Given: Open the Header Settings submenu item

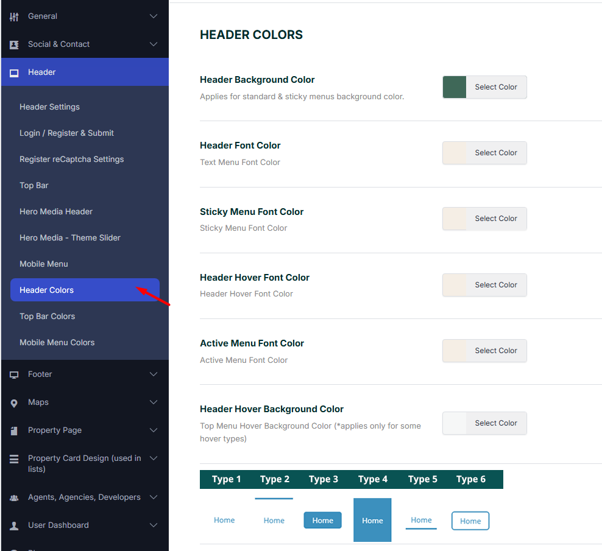Looking at the screenshot, I should coord(49,107).
